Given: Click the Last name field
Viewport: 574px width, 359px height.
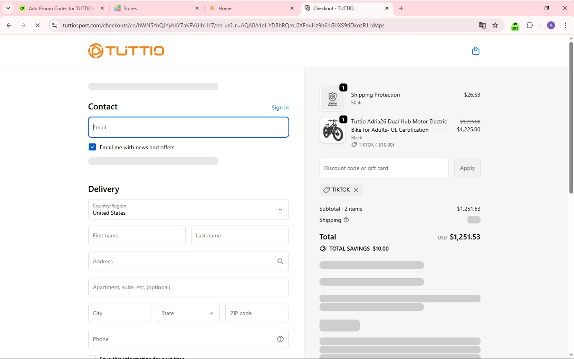Looking at the screenshot, I should click(240, 235).
